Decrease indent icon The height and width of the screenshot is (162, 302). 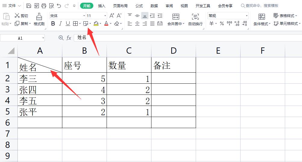pos(152,16)
